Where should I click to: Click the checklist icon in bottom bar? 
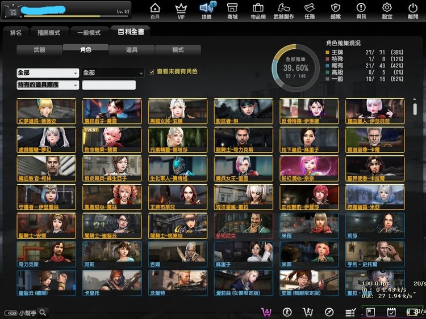click(x=350, y=313)
